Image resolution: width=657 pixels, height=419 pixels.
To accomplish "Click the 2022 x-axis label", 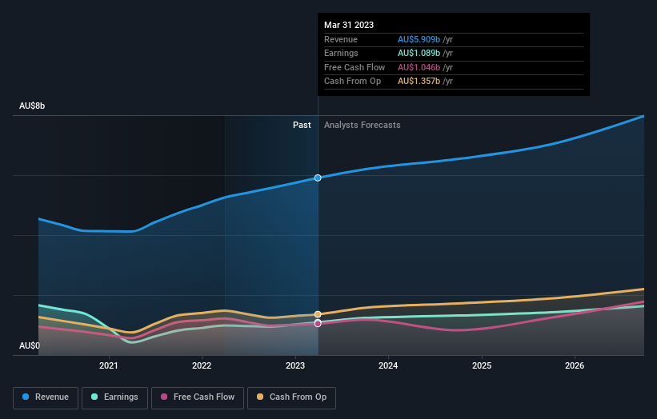I will click(x=202, y=365).
